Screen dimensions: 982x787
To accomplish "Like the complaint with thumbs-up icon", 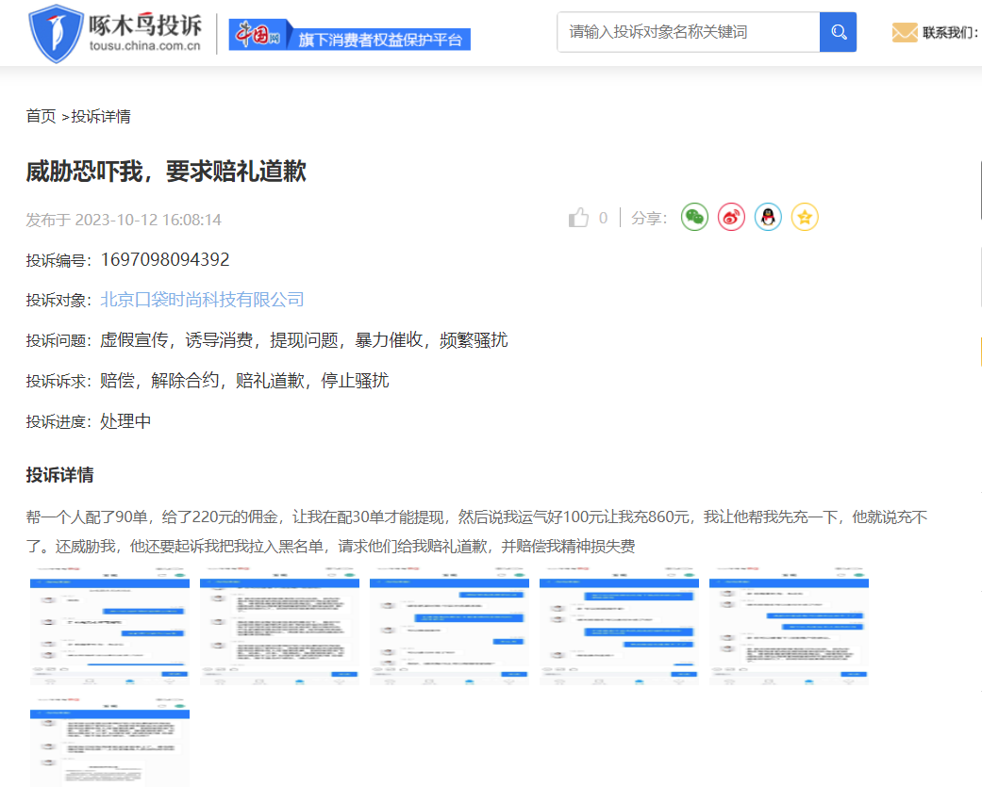I will tap(579, 219).
